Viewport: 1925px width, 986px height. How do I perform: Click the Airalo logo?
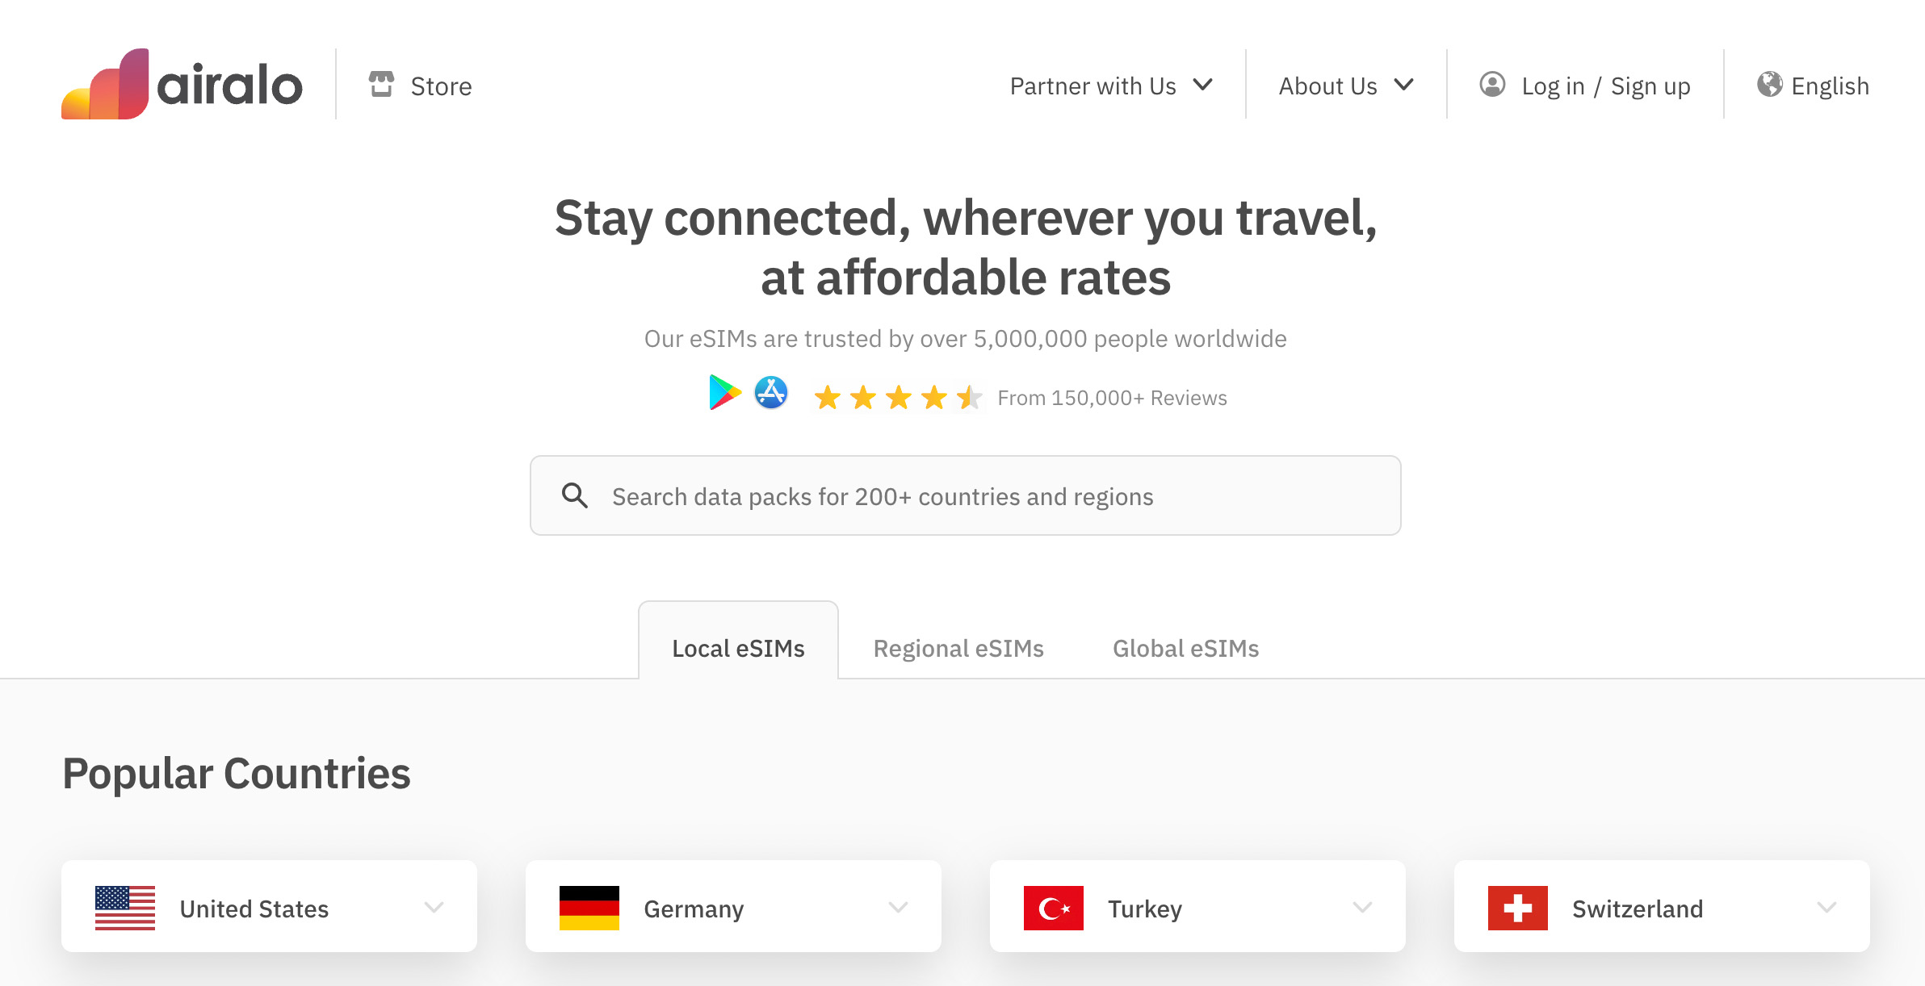182,85
